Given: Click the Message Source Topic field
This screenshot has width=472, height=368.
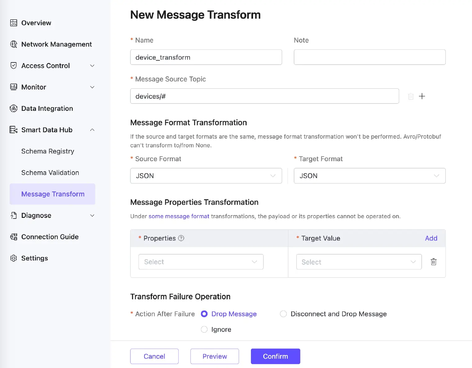Looking at the screenshot, I should click(x=265, y=96).
